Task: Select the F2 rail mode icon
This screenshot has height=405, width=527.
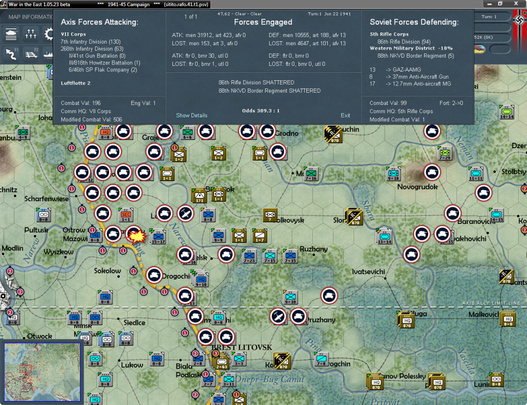Action: 31,54
